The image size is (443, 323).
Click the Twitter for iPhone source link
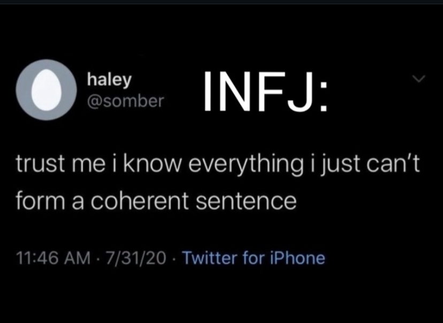point(254,258)
